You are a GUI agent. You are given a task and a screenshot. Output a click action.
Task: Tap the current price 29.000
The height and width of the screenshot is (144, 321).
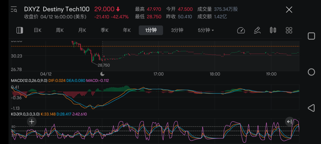tap(104, 9)
